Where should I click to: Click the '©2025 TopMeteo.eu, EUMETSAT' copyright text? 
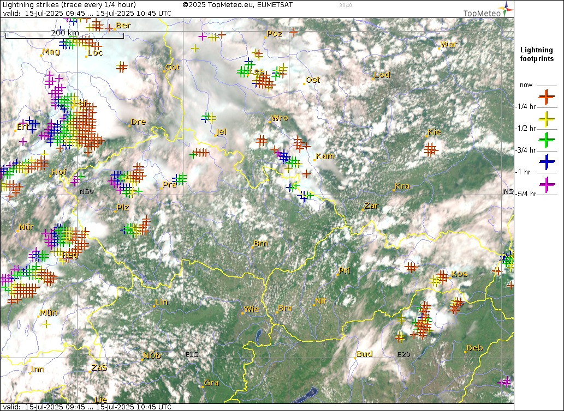point(238,5)
